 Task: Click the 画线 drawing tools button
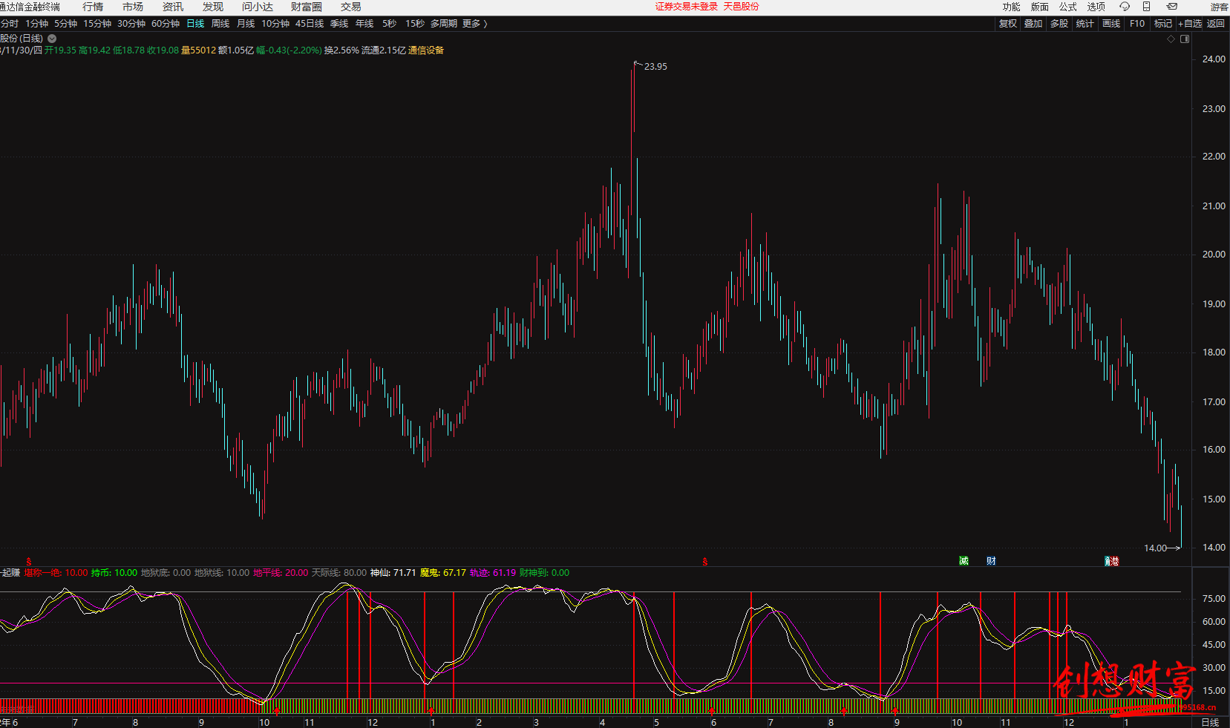pyautogui.click(x=1111, y=24)
